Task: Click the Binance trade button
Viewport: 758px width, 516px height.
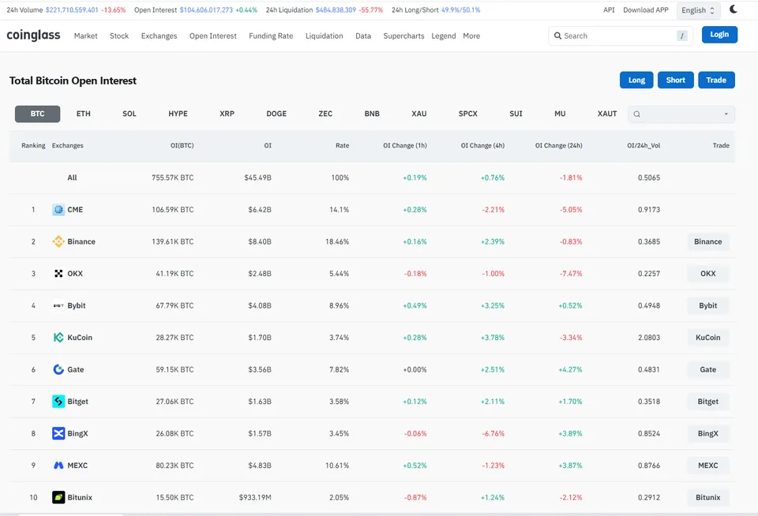Action: [707, 241]
